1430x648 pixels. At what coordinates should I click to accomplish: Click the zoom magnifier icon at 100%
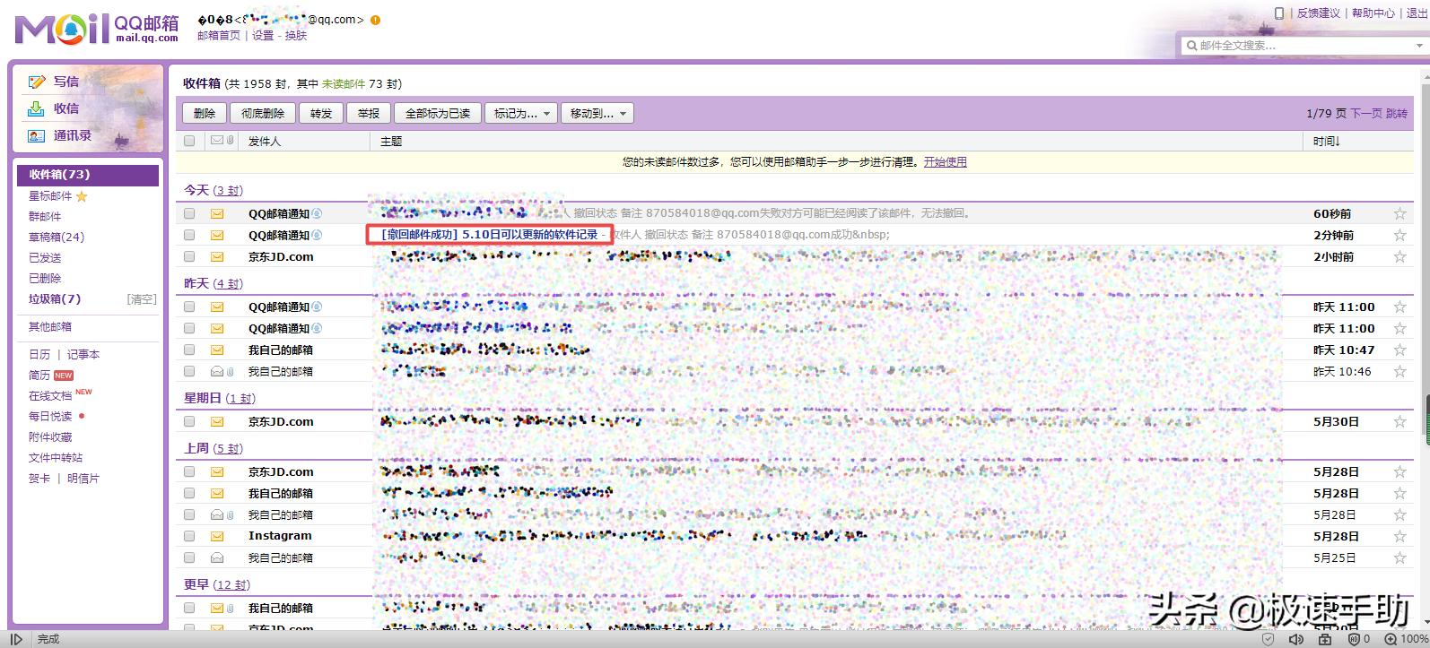pos(1391,639)
